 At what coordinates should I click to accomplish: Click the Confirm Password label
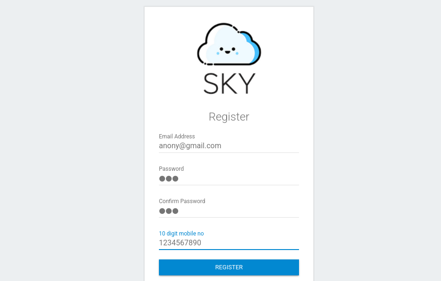(182, 201)
